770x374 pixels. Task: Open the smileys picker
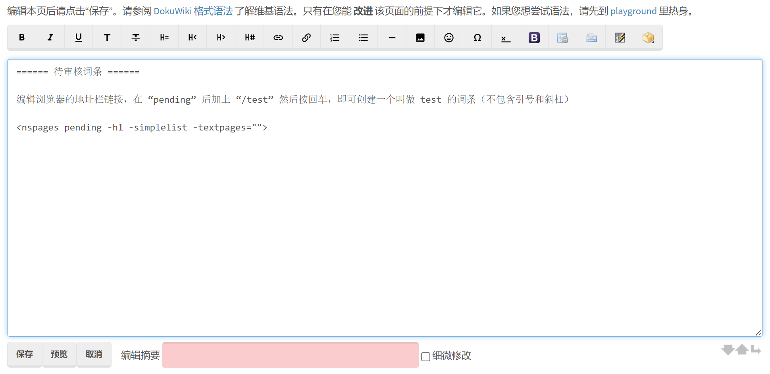[449, 37]
